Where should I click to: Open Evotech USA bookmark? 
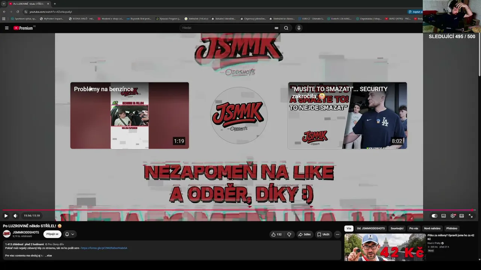tap(340, 19)
